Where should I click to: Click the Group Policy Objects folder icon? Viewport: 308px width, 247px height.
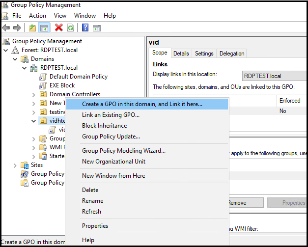tap(43, 138)
